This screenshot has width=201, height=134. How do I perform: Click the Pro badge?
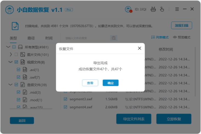[x=69, y=10]
